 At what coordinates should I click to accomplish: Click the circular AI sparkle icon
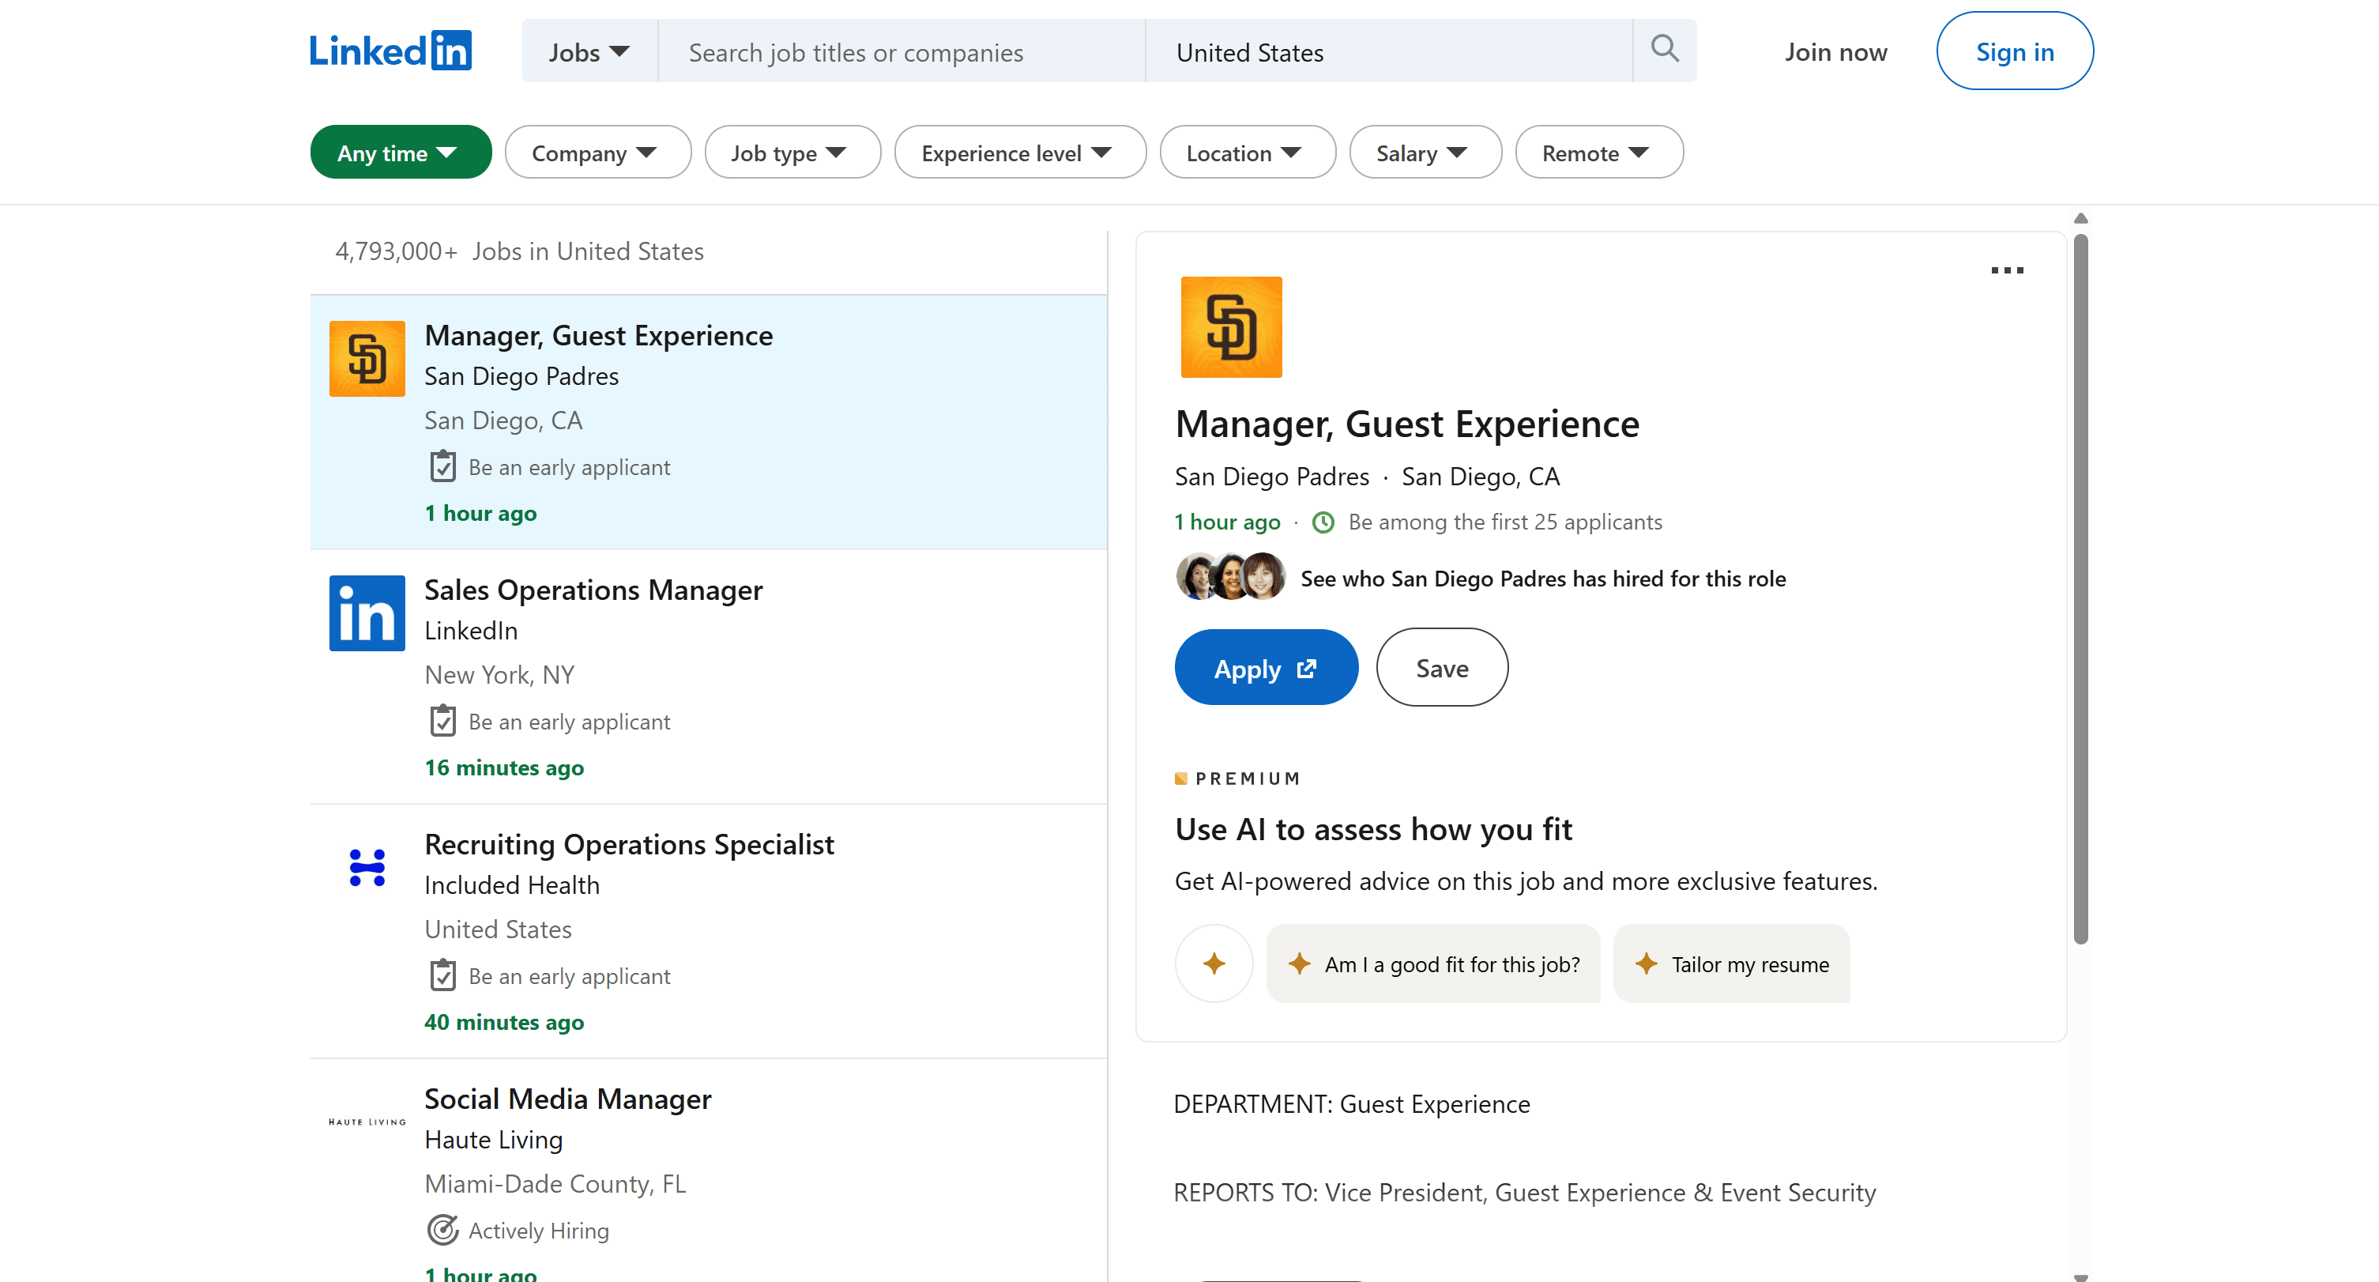tap(1214, 963)
